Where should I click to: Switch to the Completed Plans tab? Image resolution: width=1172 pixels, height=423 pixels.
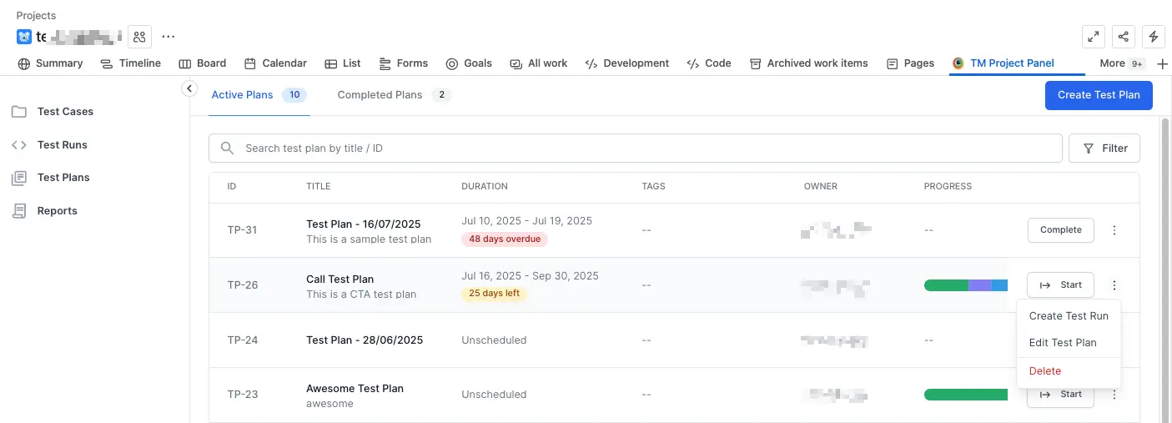click(x=380, y=95)
